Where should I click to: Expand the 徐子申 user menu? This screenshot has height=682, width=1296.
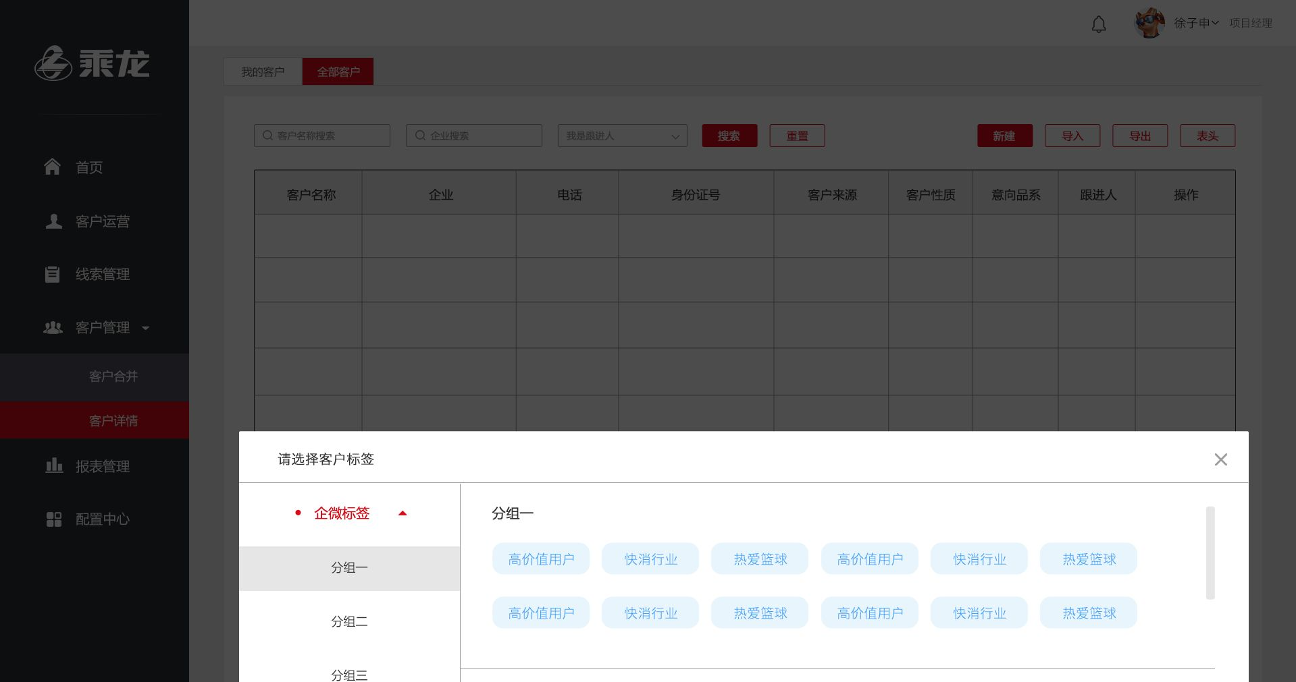point(1196,23)
